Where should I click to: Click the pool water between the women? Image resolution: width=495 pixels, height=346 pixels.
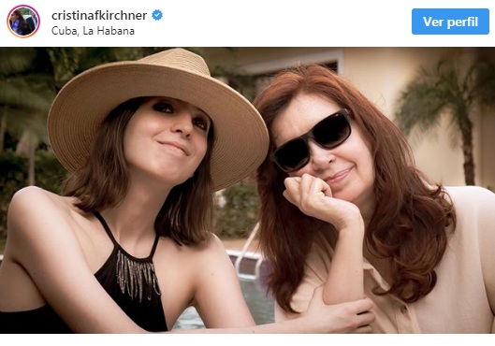pos(253,299)
